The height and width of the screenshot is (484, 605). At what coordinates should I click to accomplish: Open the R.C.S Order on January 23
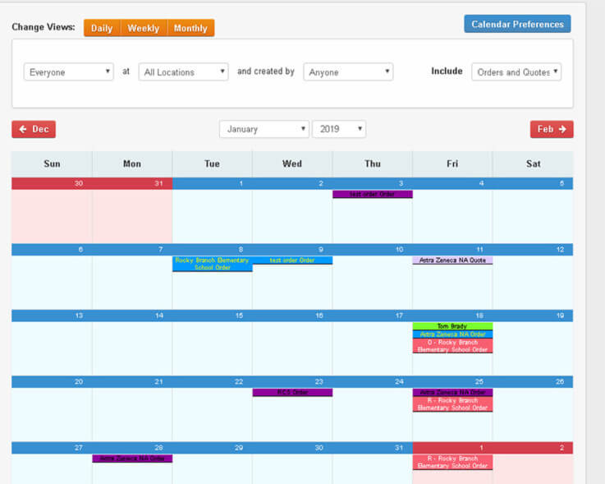click(x=292, y=393)
